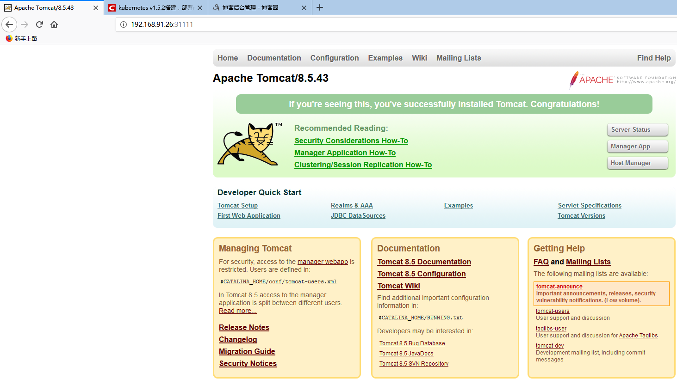
Task: Click the browser forward arrow button
Action: click(x=25, y=24)
